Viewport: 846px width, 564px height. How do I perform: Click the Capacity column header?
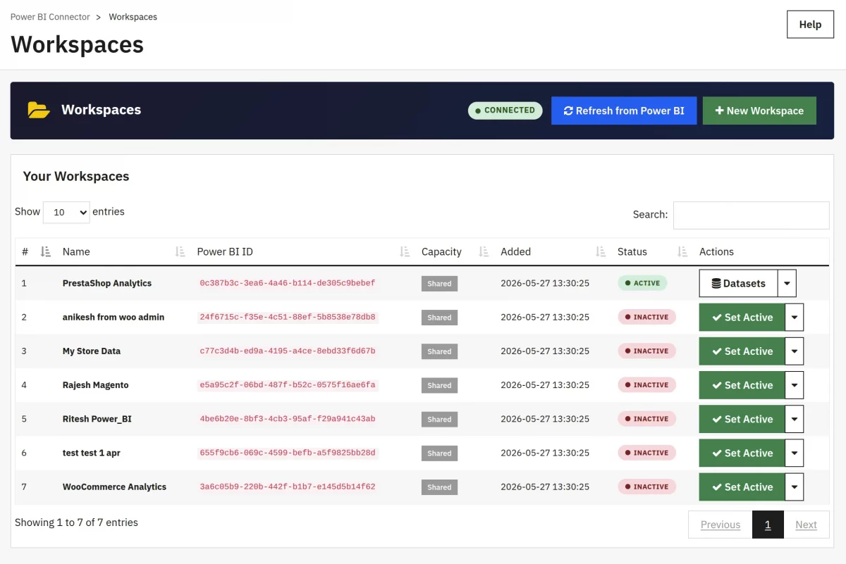[441, 251]
